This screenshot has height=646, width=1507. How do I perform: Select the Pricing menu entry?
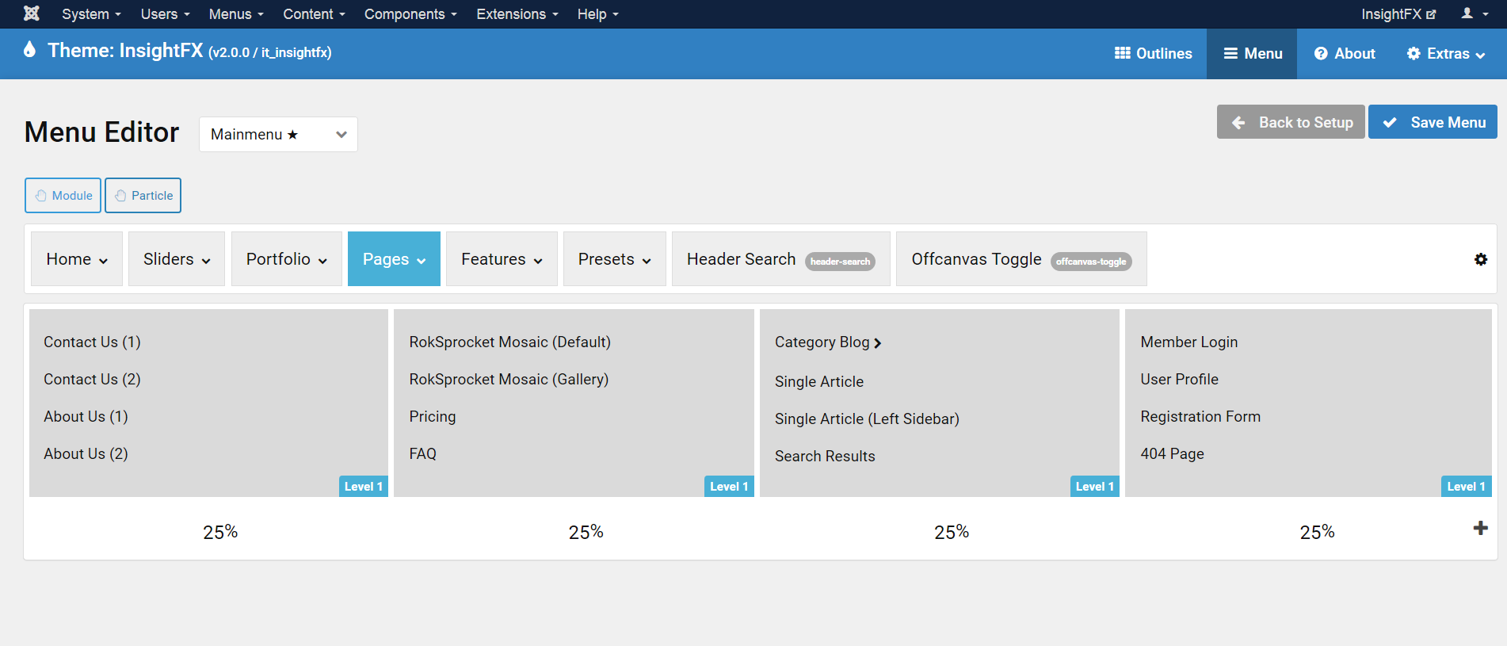(432, 416)
